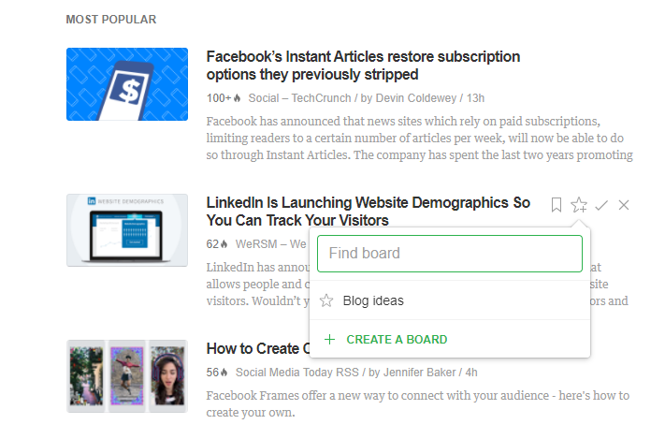Click the bookmark read-later icon
This screenshot has width=665, height=439.
coord(556,205)
